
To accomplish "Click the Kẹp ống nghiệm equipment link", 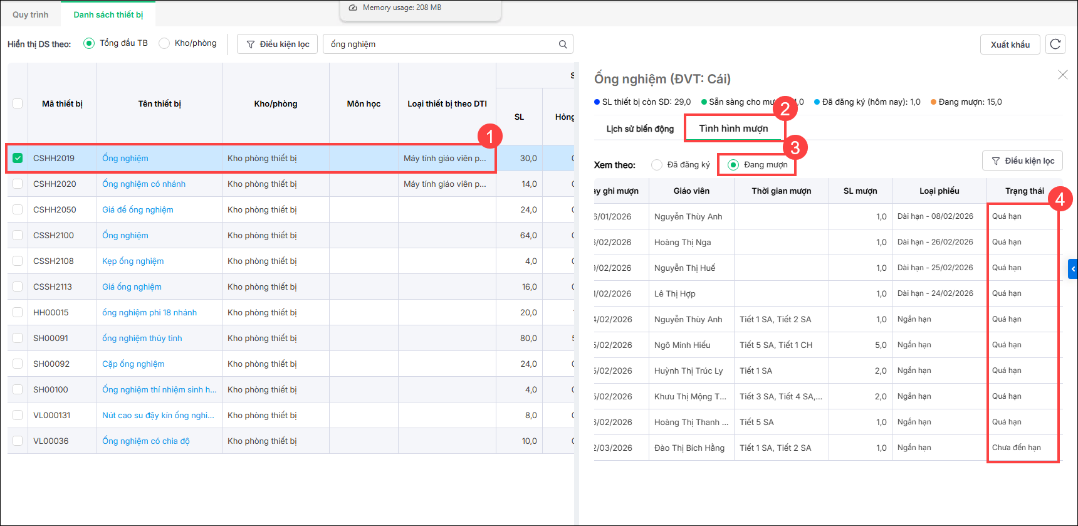I will 133,261.
